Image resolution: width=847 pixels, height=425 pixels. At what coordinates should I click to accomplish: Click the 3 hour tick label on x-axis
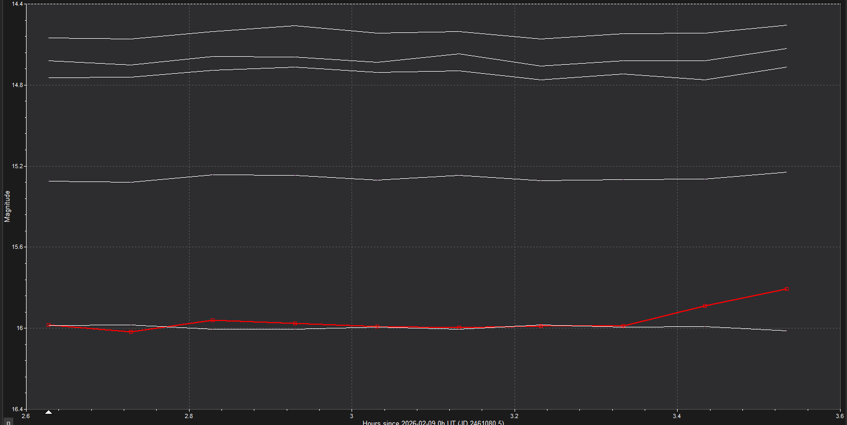[351, 416]
